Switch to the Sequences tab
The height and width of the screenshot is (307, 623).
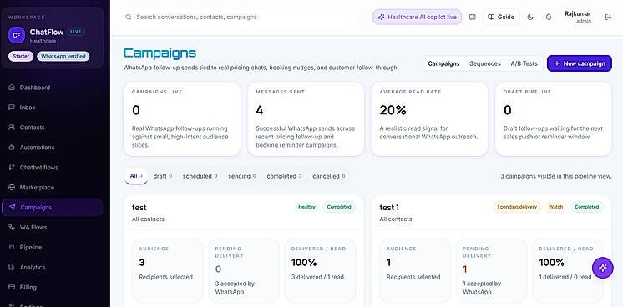coord(485,63)
